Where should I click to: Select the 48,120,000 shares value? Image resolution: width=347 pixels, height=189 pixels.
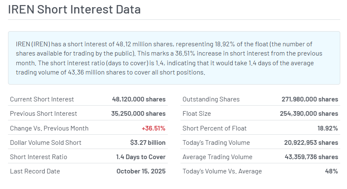point(139,99)
